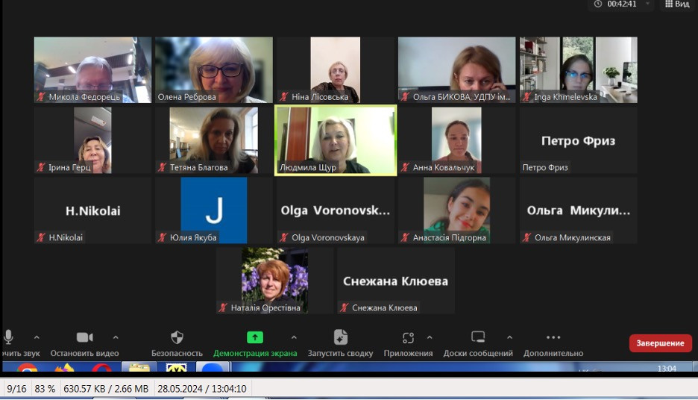Select Олена Реброва video tile

point(214,70)
